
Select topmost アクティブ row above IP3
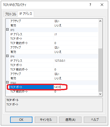[x=54, y=21]
